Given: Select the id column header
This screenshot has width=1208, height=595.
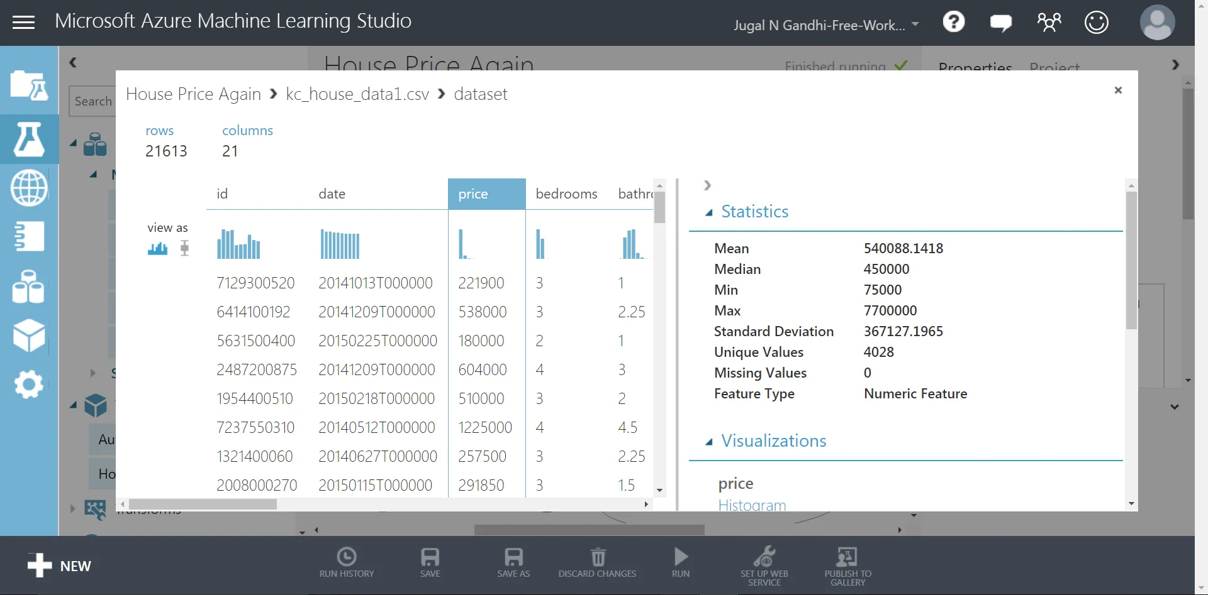Looking at the screenshot, I should tap(222, 194).
